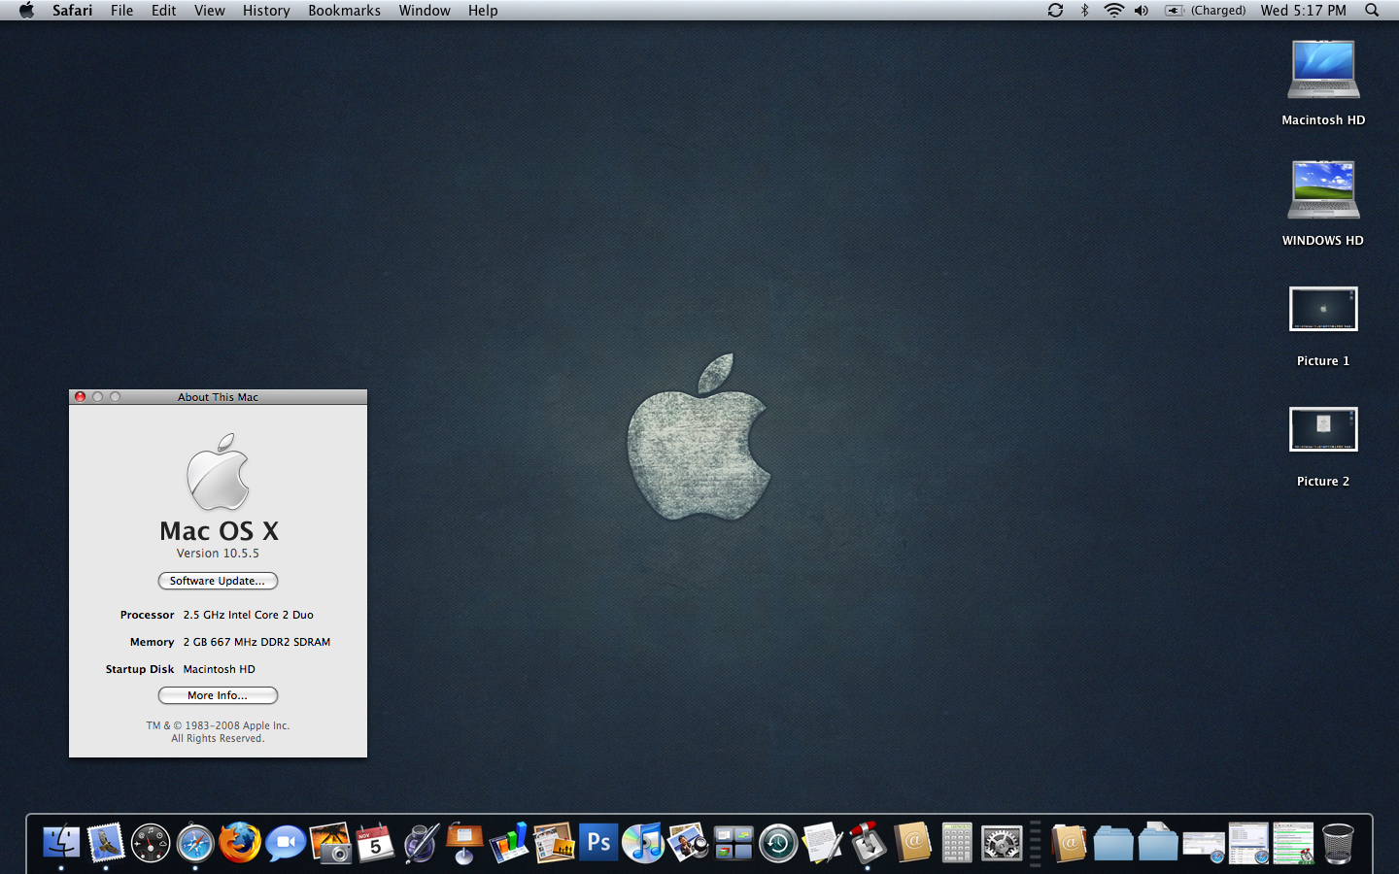Open the folder stack with a document

pyautogui.click(x=1158, y=842)
